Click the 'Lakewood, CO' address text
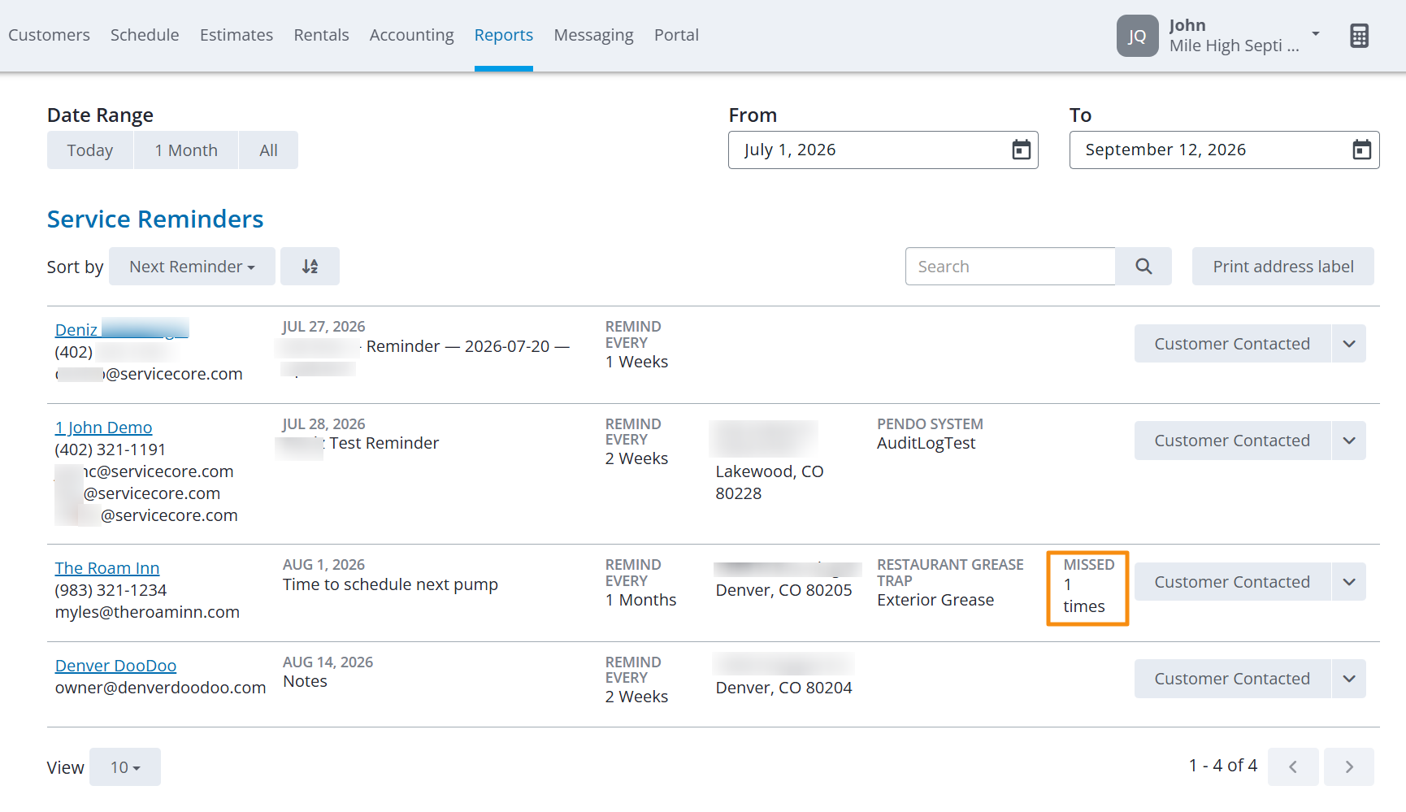This screenshot has width=1406, height=812. [770, 471]
